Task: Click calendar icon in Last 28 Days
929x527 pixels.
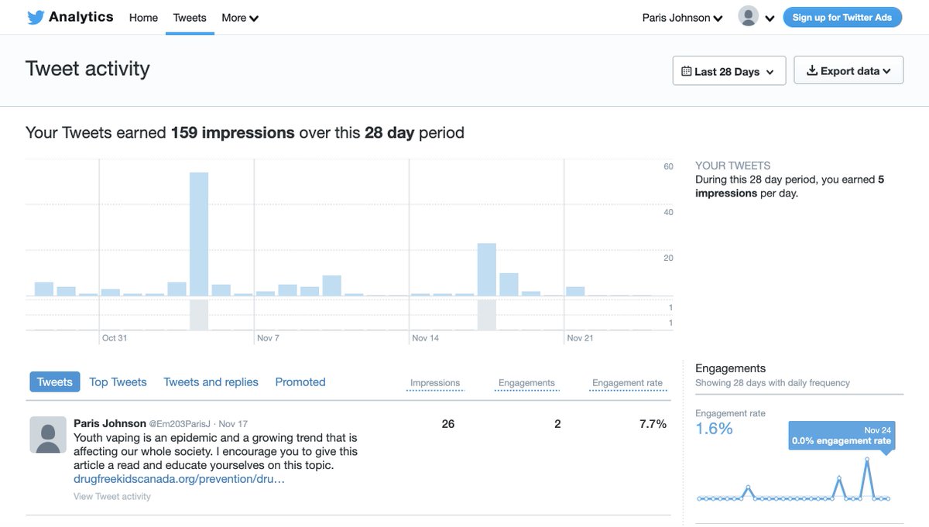Action: pyautogui.click(x=686, y=71)
